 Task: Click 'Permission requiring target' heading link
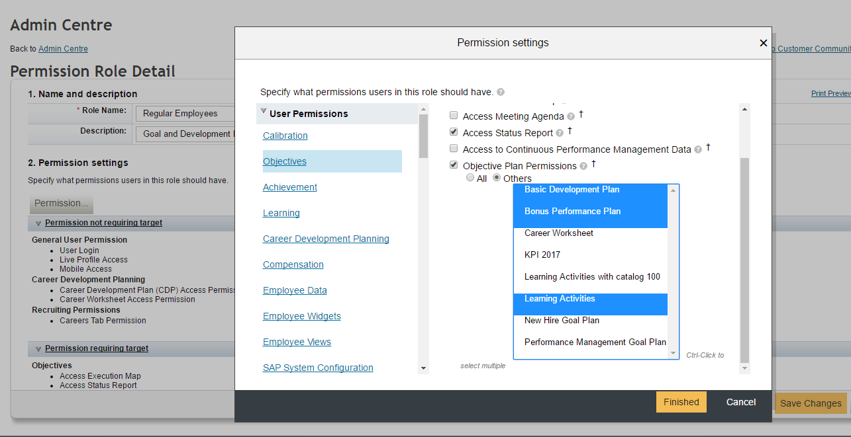97,348
